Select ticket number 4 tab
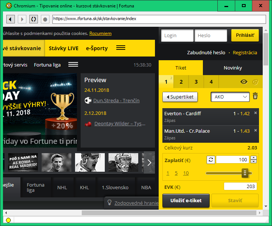 [x=211, y=81]
